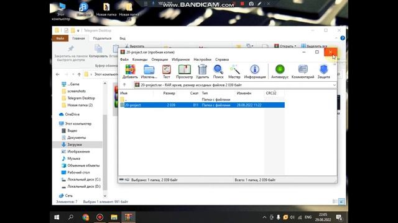Image resolution: width=398 pixels, height=223 pixels.
Task: Open WinRAR Файл menu
Action: coord(124,59)
